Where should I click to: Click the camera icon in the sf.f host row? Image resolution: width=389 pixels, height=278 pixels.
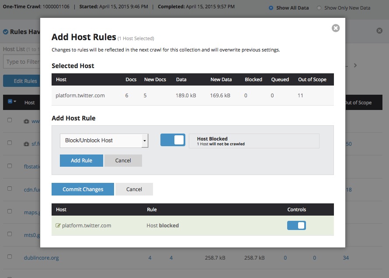point(26,144)
